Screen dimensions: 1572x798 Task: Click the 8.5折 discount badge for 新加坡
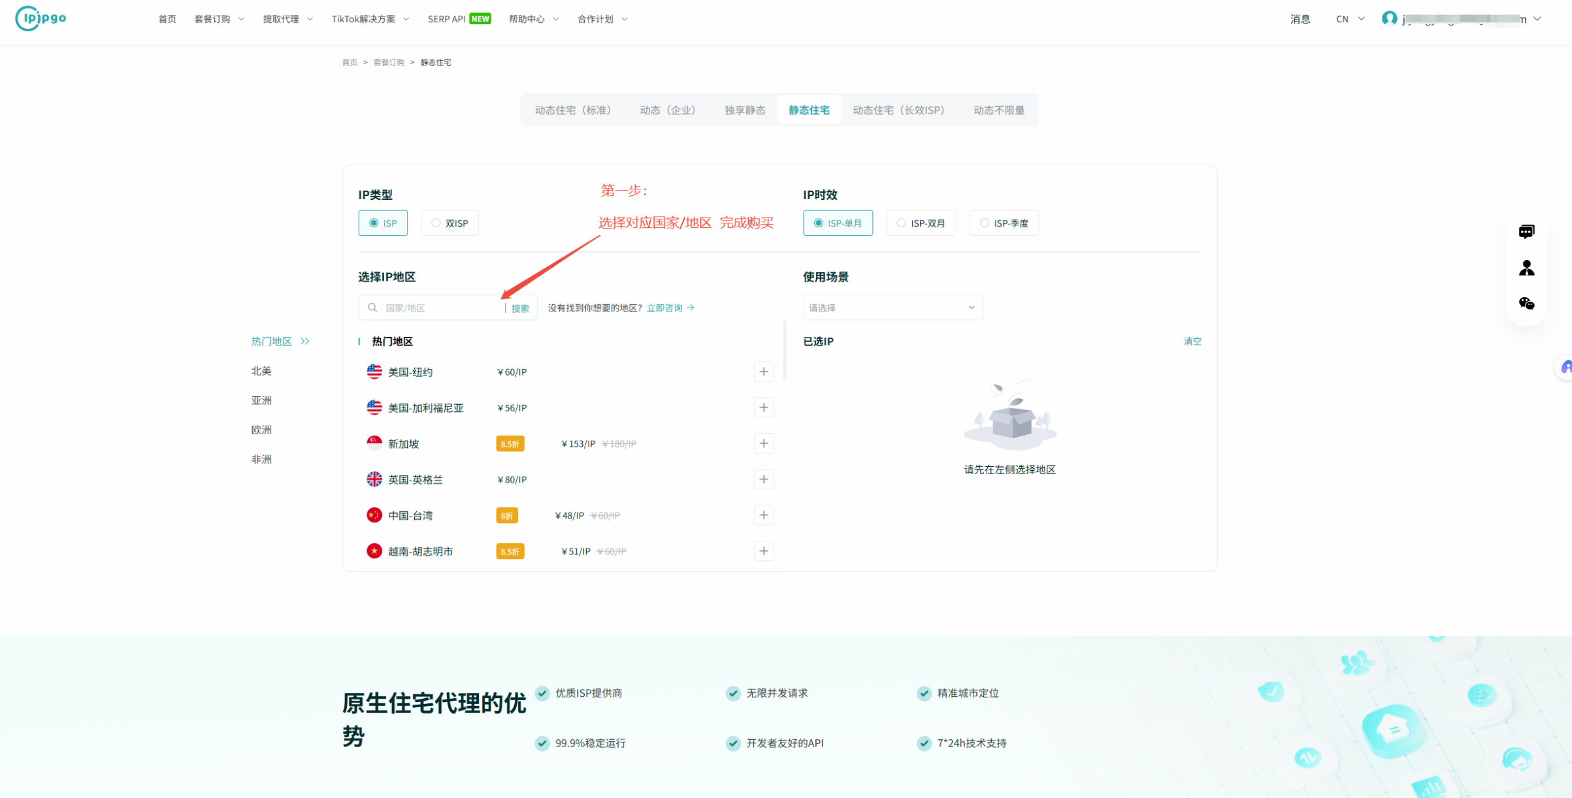[510, 443]
